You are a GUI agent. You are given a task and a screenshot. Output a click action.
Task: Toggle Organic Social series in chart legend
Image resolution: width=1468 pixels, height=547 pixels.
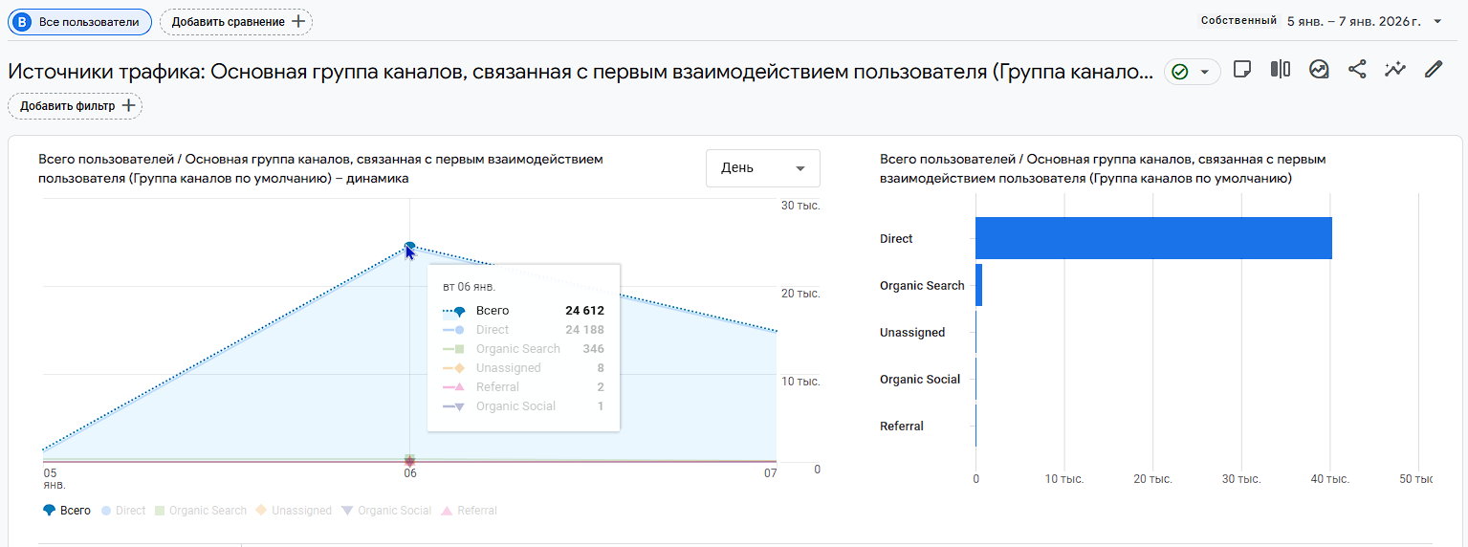click(386, 511)
